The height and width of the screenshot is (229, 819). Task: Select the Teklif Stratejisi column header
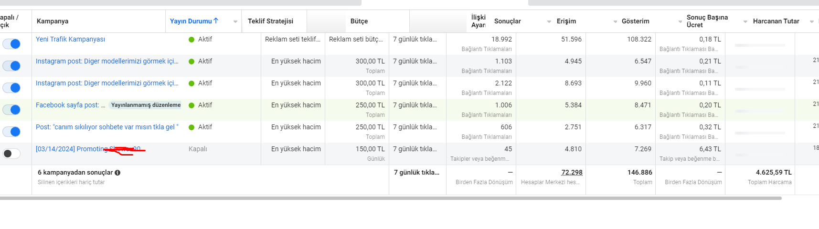pos(270,21)
